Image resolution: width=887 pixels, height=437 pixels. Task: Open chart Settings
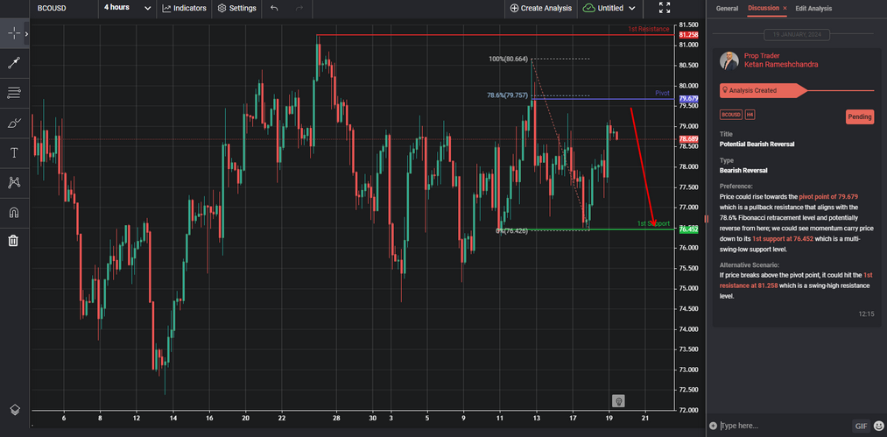pyautogui.click(x=237, y=9)
